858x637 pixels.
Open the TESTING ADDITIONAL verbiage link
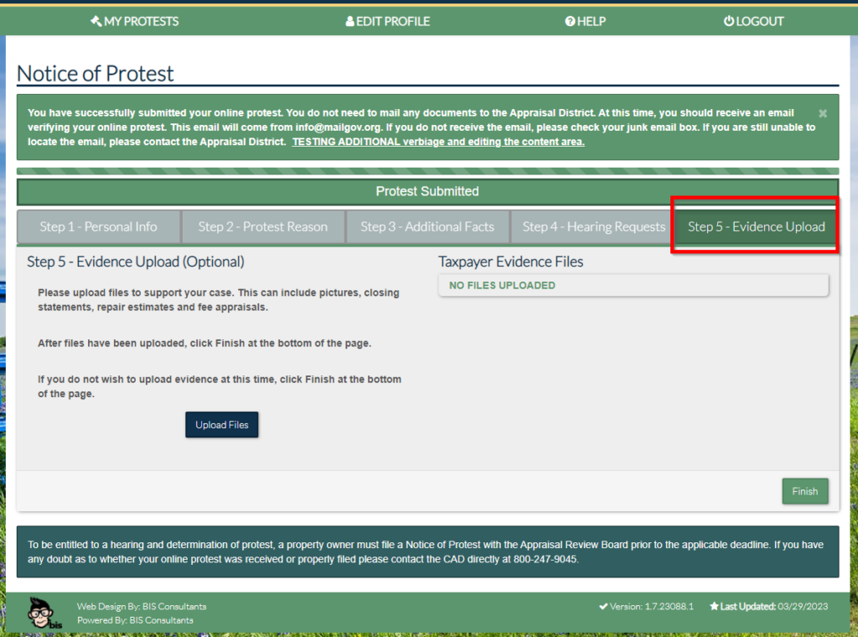437,142
